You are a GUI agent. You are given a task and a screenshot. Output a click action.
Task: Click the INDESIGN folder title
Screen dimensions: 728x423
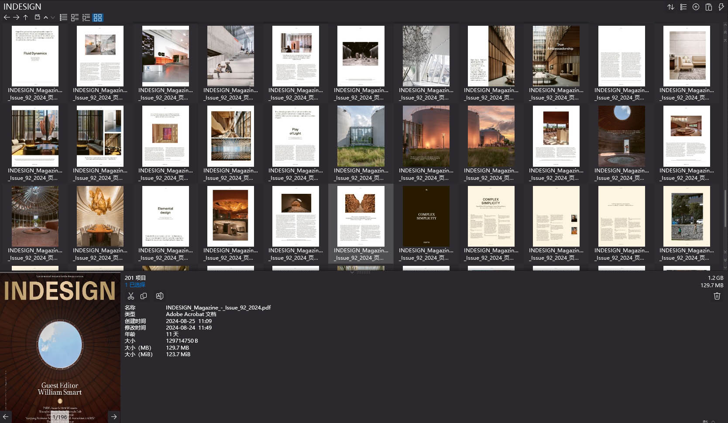pyautogui.click(x=22, y=7)
